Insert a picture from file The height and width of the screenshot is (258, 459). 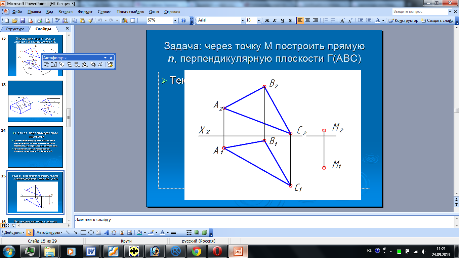129,232
